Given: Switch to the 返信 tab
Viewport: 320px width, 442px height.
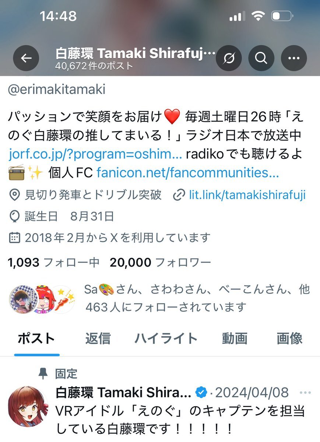Looking at the screenshot, I should click(x=98, y=338).
